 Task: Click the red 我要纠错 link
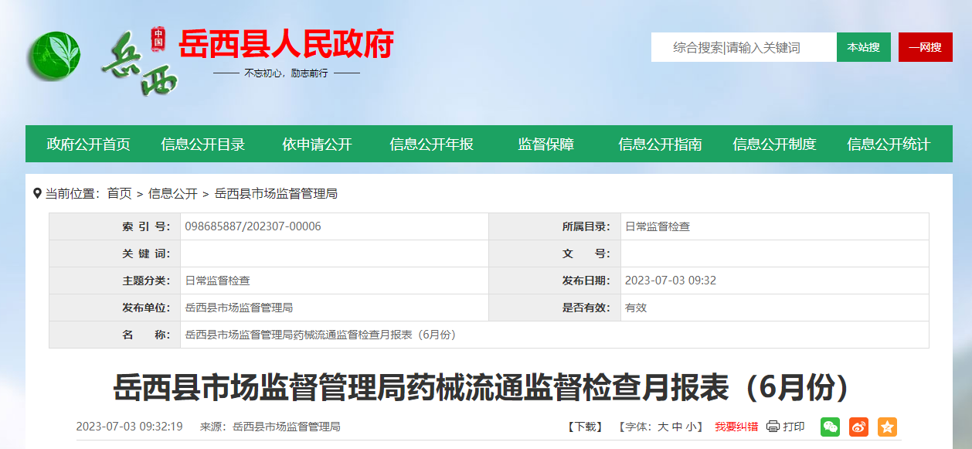736,427
